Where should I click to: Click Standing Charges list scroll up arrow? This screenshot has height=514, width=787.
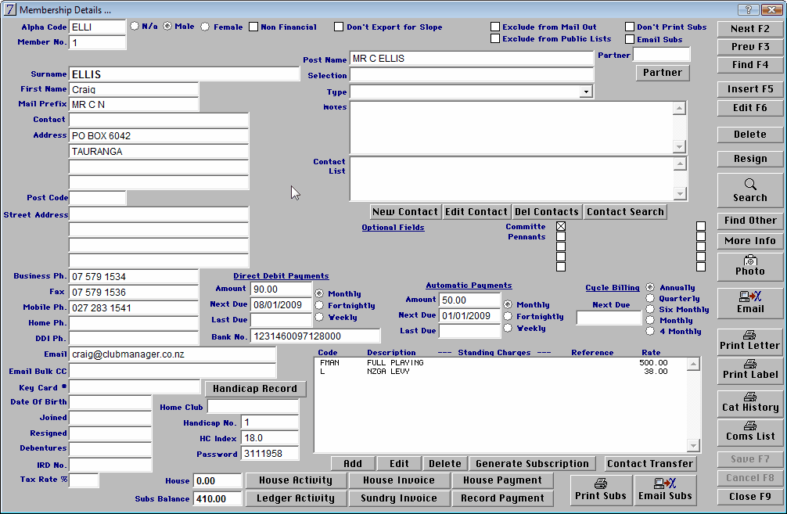click(693, 364)
